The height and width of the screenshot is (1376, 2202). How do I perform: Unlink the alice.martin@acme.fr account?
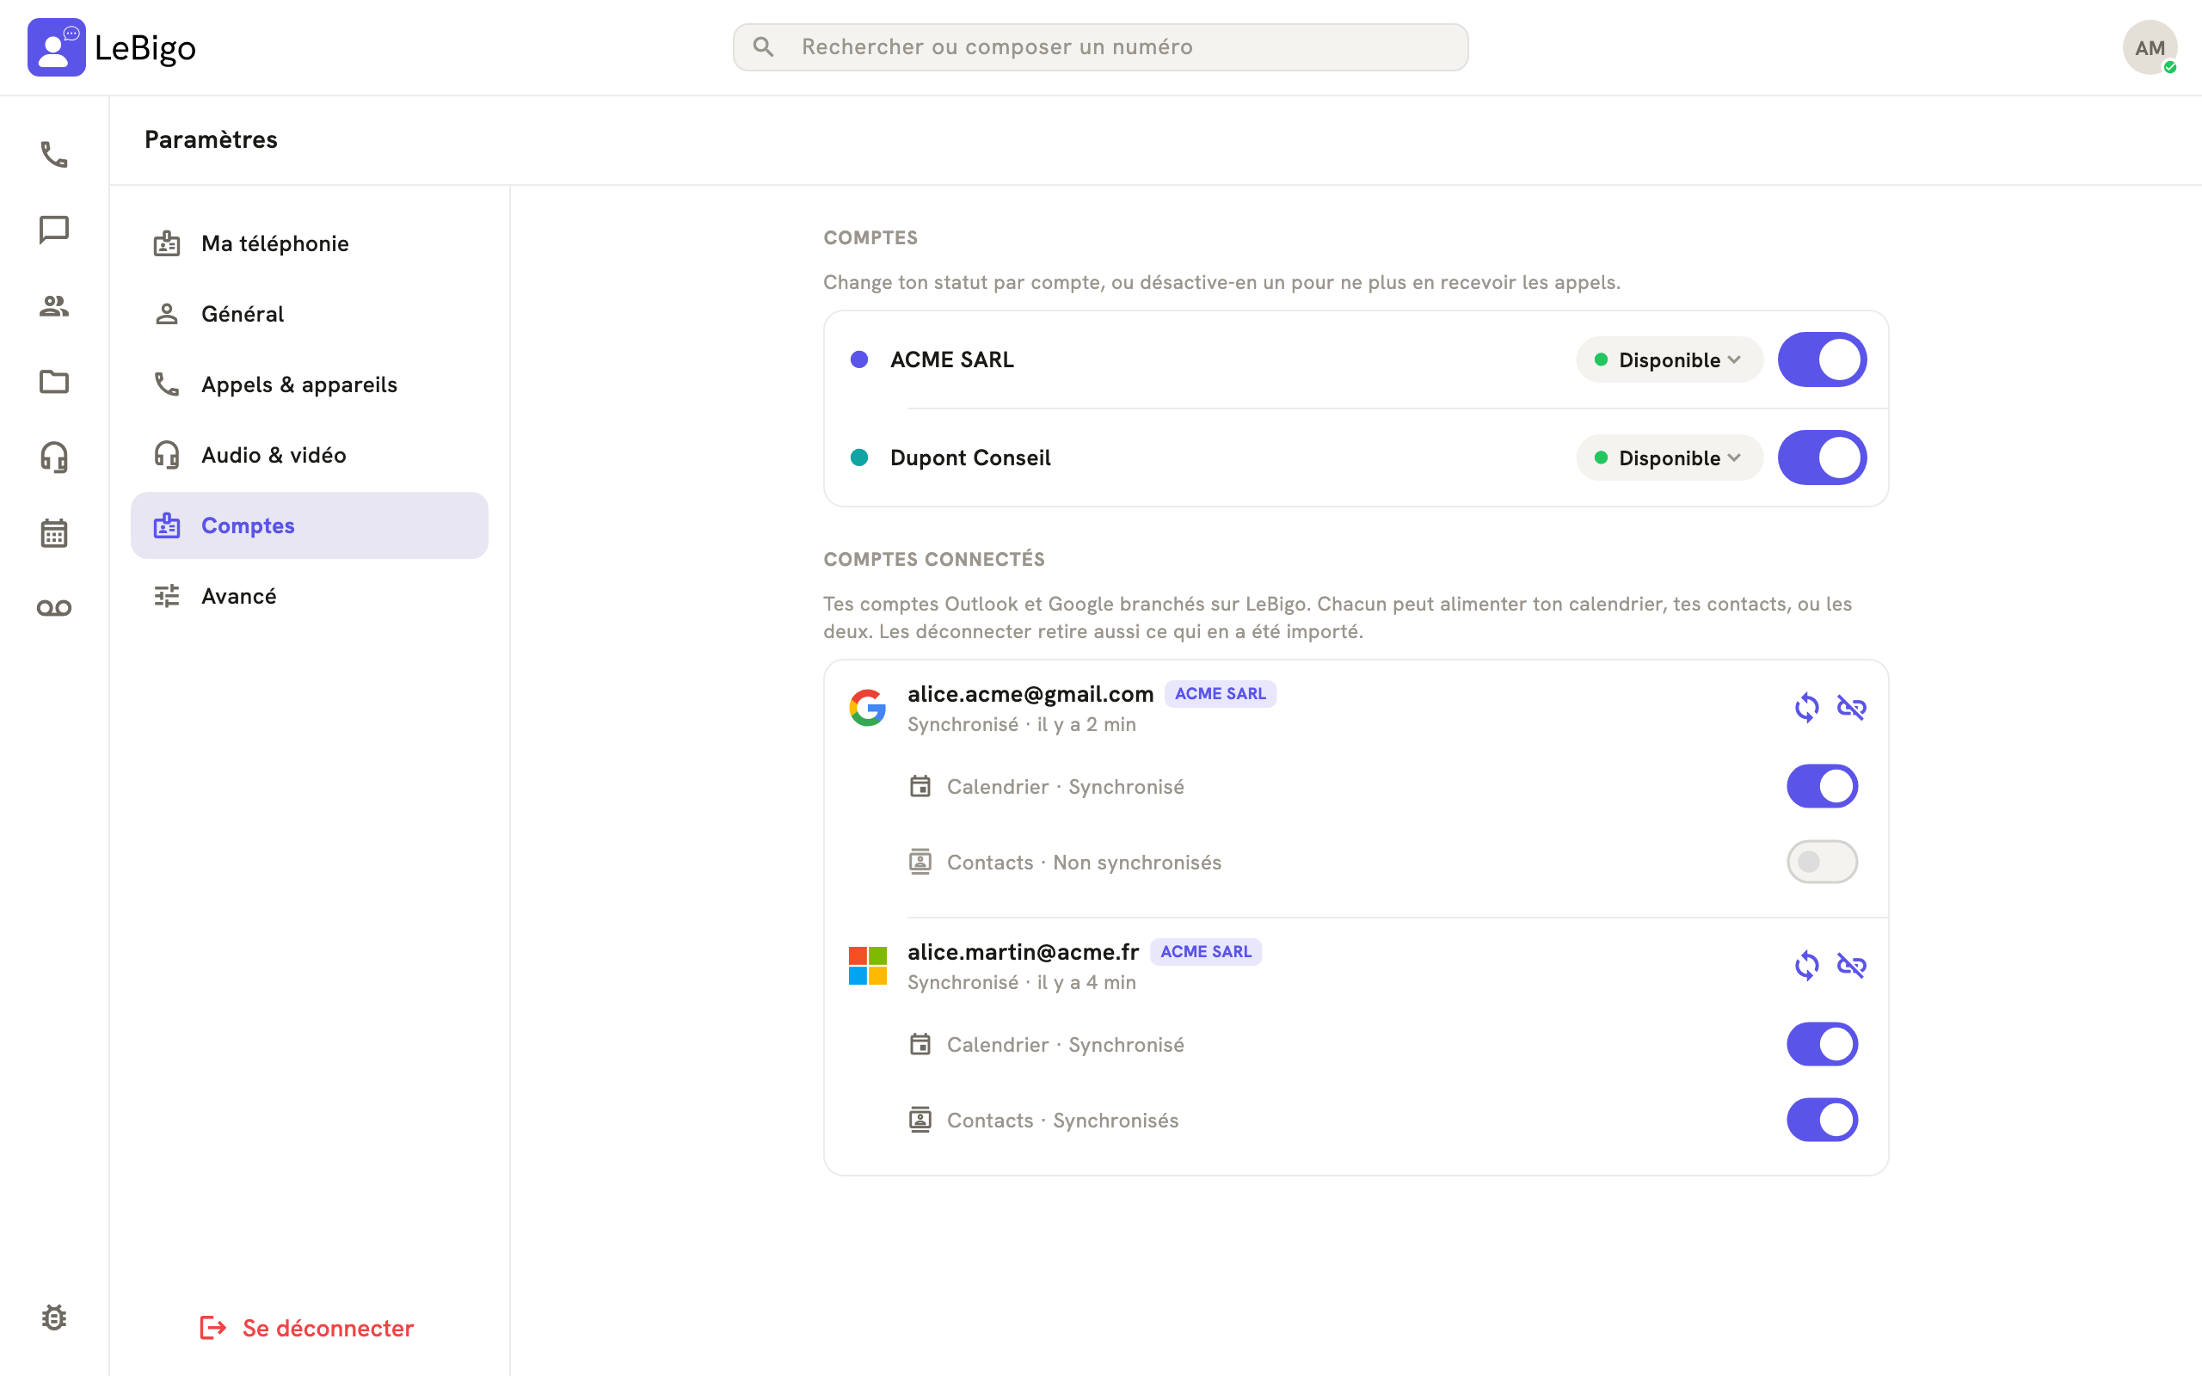(x=1851, y=965)
